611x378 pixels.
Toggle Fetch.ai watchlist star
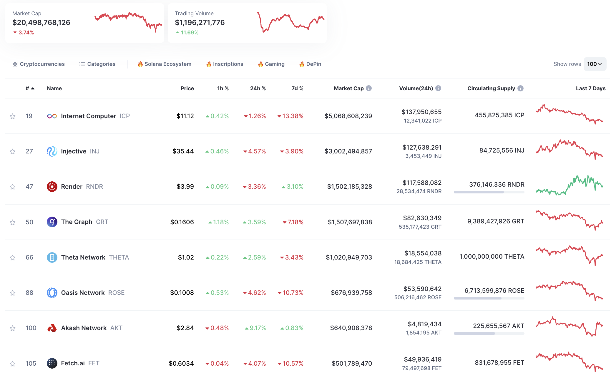click(x=13, y=364)
